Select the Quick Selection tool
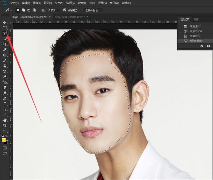This screenshot has width=213, height=180. click(5, 39)
